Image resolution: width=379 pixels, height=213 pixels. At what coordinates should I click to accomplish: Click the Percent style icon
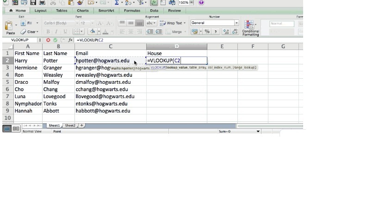[207, 31]
